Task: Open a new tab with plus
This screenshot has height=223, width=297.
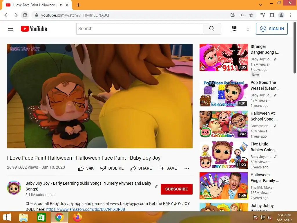Action: (78, 5)
